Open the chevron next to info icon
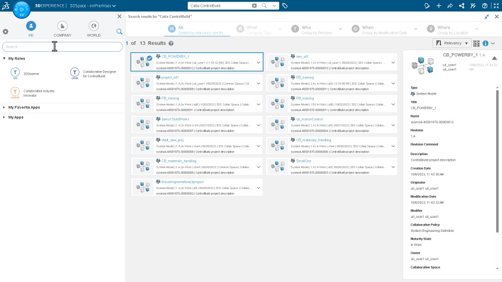502x282 pixels. pos(493,43)
